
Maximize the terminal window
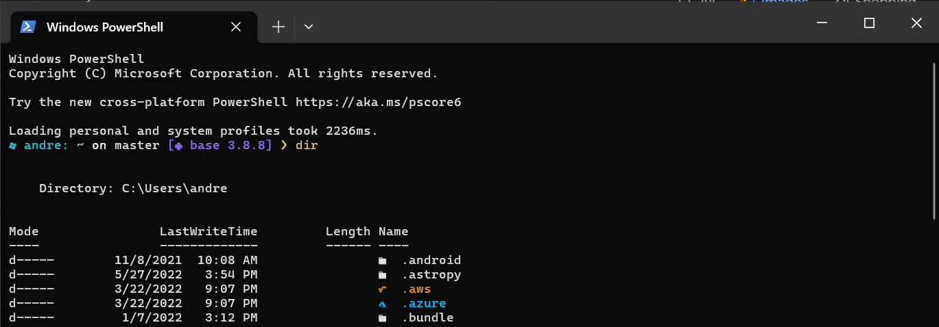(x=869, y=23)
